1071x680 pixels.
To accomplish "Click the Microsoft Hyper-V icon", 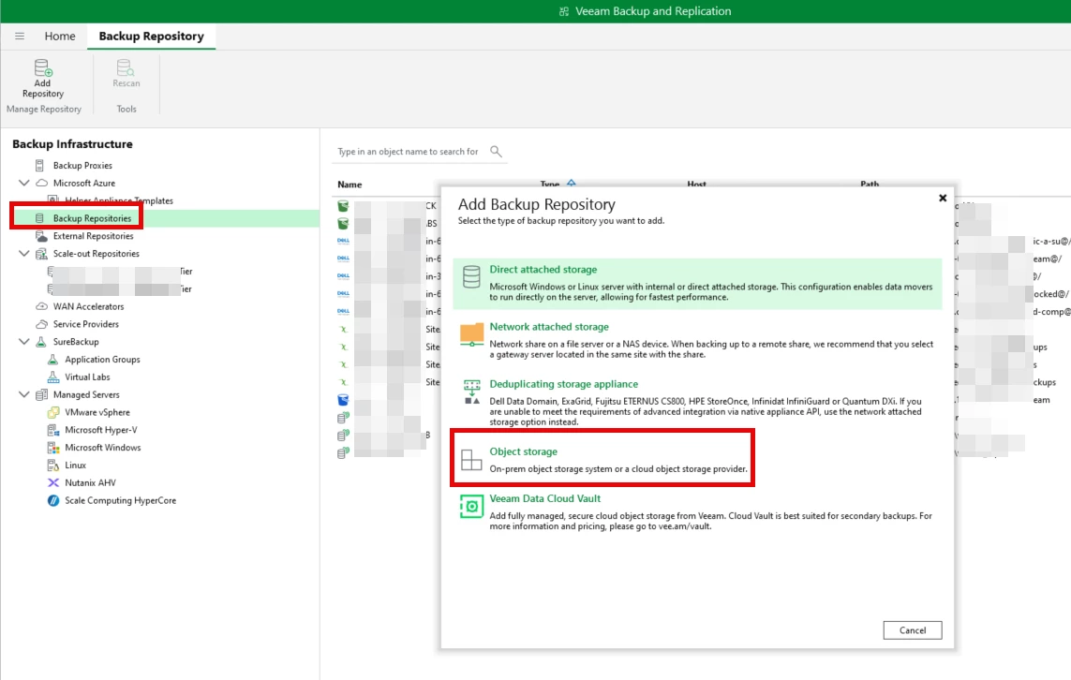I will pyautogui.click(x=53, y=430).
